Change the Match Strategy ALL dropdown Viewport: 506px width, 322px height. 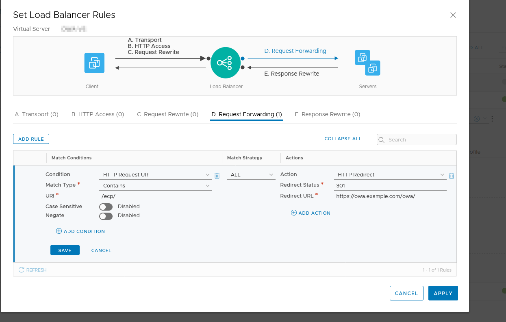pos(251,175)
